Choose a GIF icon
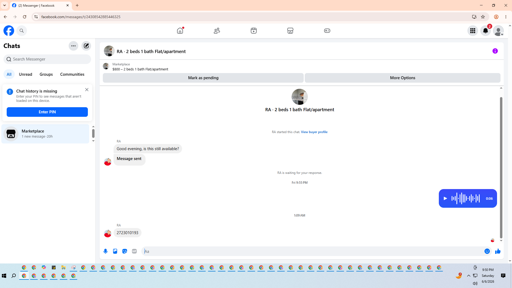Image resolution: width=512 pixels, height=288 pixels. pyautogui.click(x=134, y=251)
